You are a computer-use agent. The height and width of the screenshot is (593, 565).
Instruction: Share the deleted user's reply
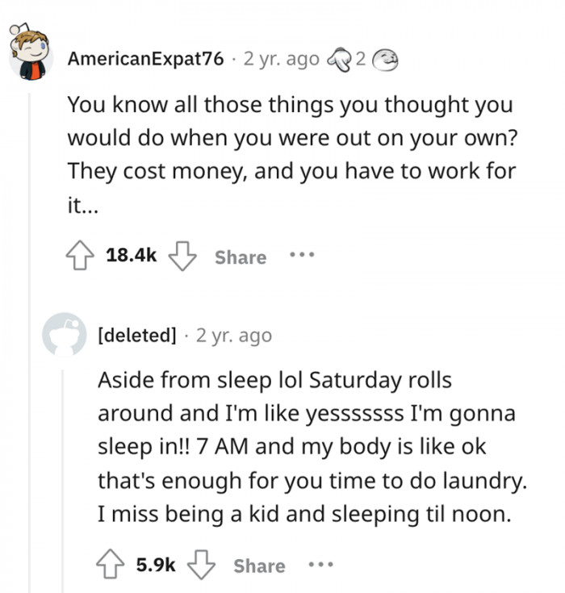[x=259, y=566]
